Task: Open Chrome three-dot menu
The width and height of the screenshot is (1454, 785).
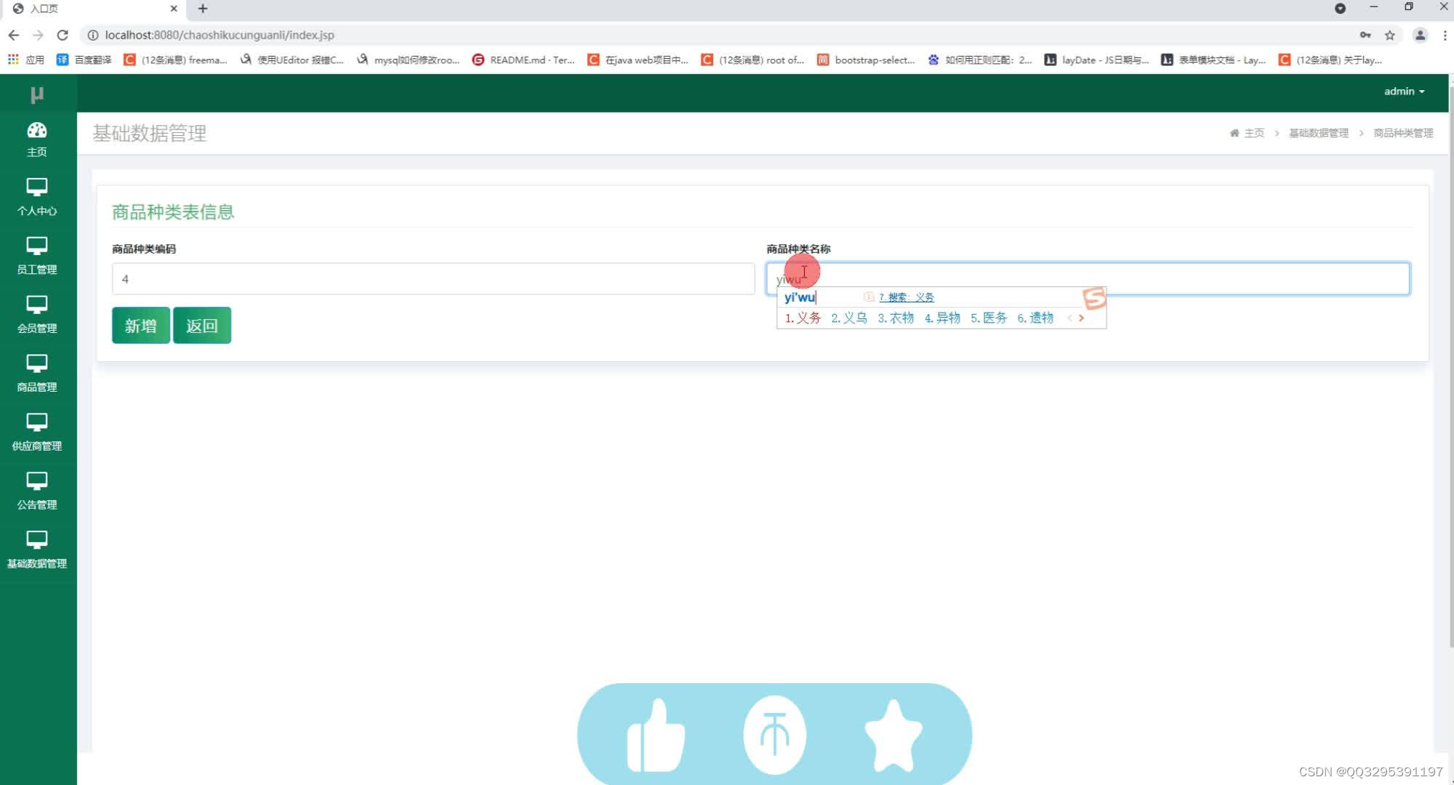Action: click(1445, 35)
